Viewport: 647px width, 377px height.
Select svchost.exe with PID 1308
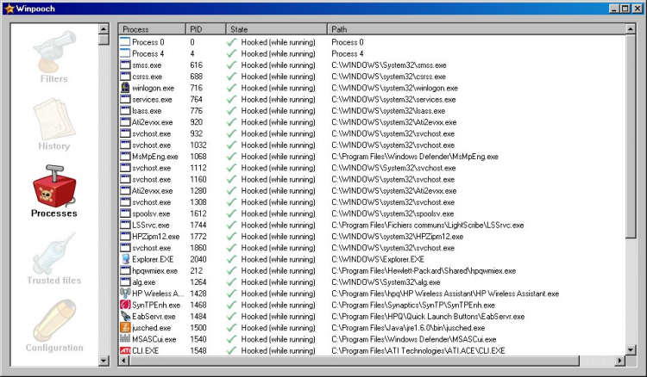tap(152, 202)
